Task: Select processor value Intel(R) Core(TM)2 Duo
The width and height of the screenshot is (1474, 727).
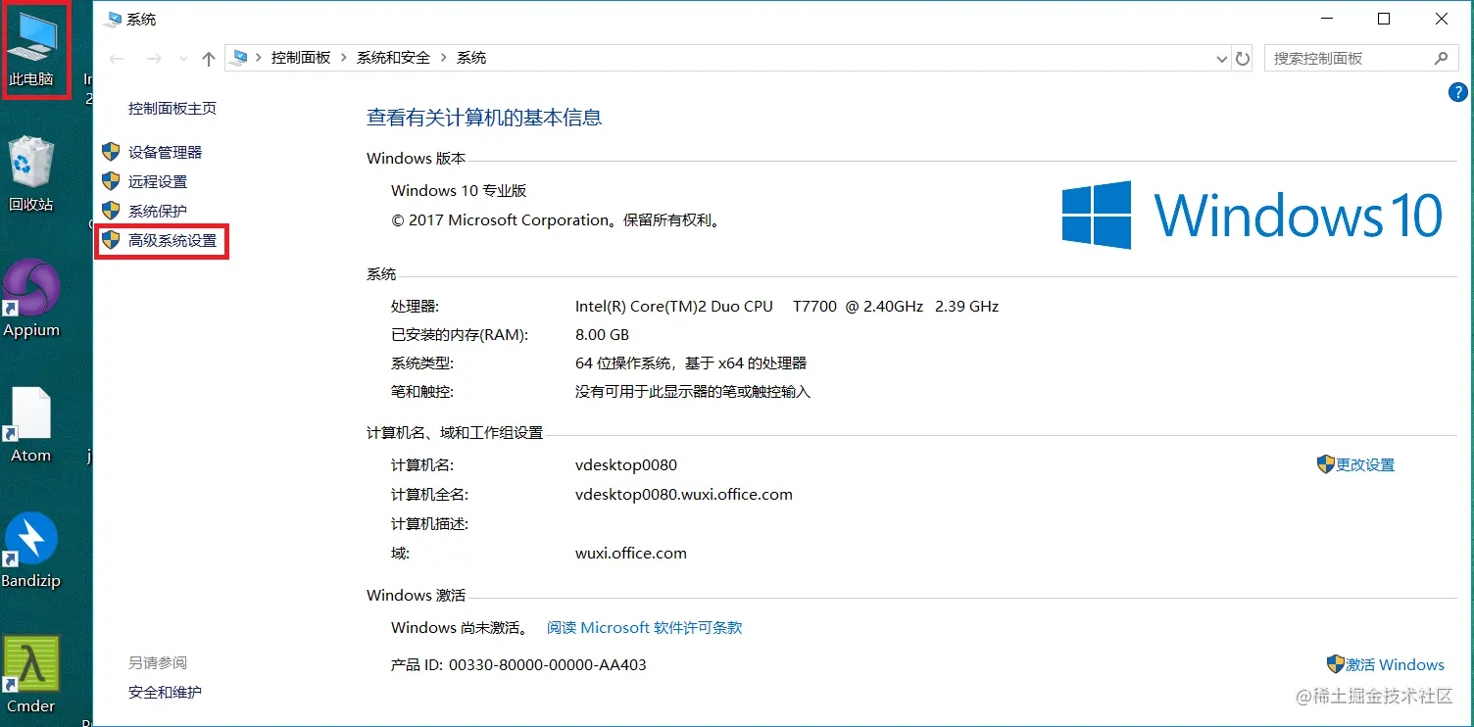Action: pos(674,306)
